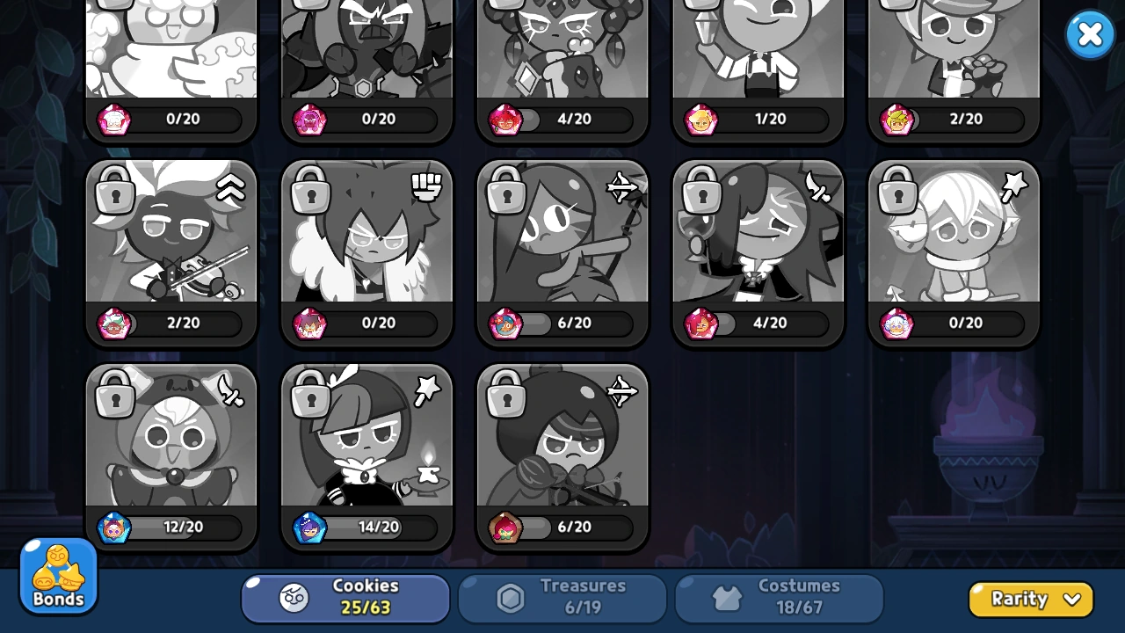The width and height of the screenshot is (1125, 633).
Task: Click the double-chevron support icon on the violin cookie
Action: (x=230, y=187)
